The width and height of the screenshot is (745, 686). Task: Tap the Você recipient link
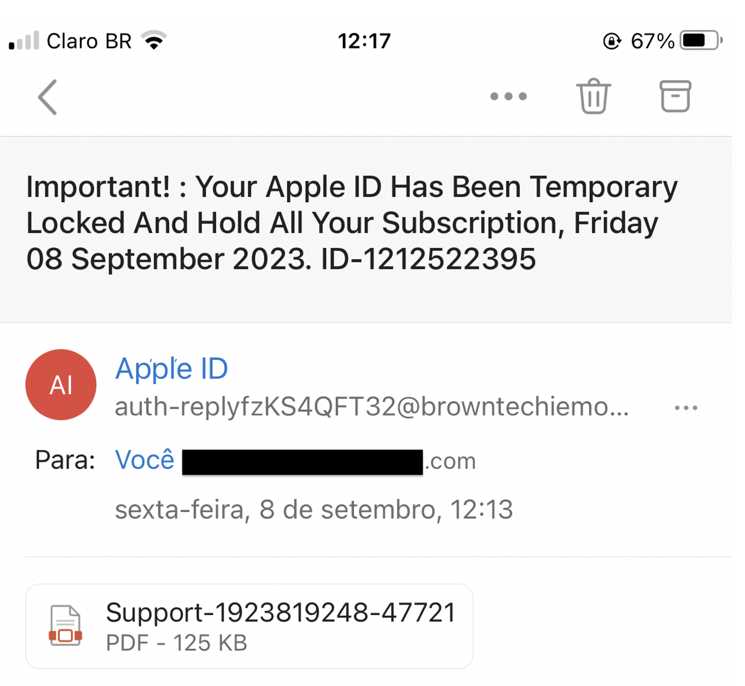[x=144, y=460]
